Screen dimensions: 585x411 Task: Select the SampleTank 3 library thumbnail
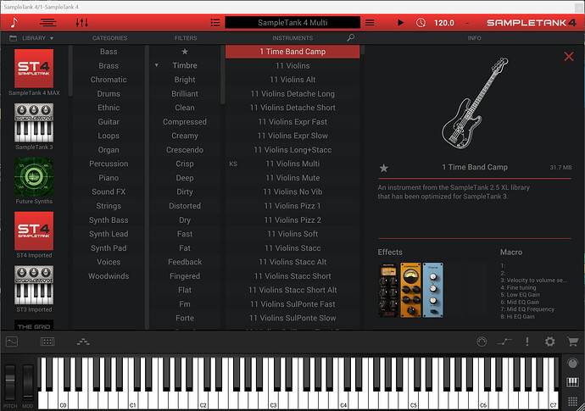(x=34, y=123)
